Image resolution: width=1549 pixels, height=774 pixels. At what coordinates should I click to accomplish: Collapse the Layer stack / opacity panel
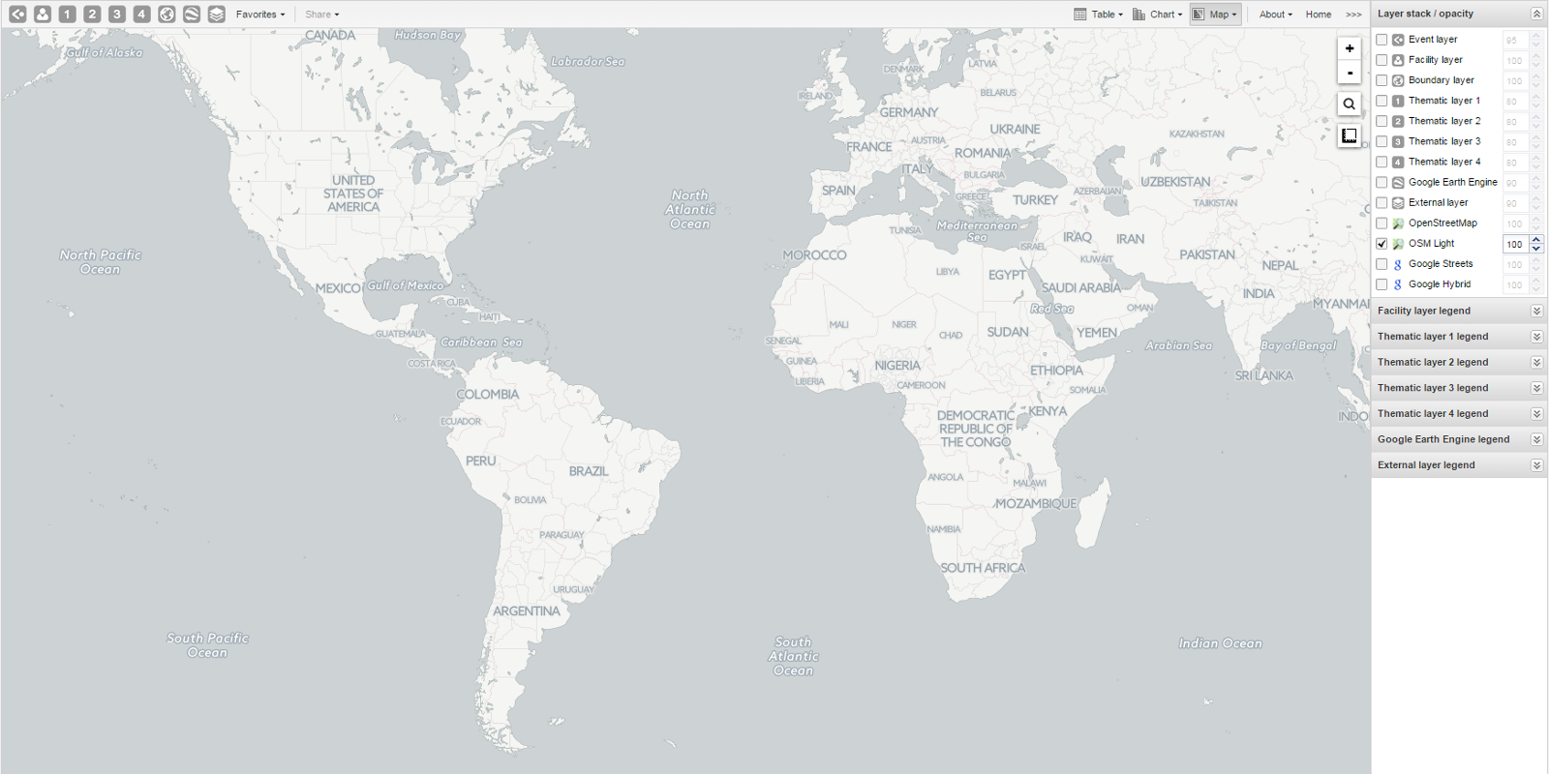pos(1536,14)
